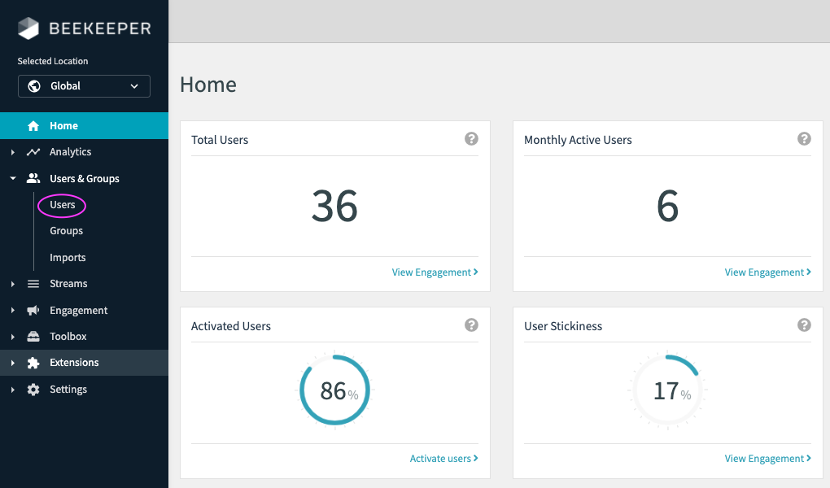Screen dimensions: 830x488
Task: Click the 17% user stickiness gauge
Action: [667, 390]
